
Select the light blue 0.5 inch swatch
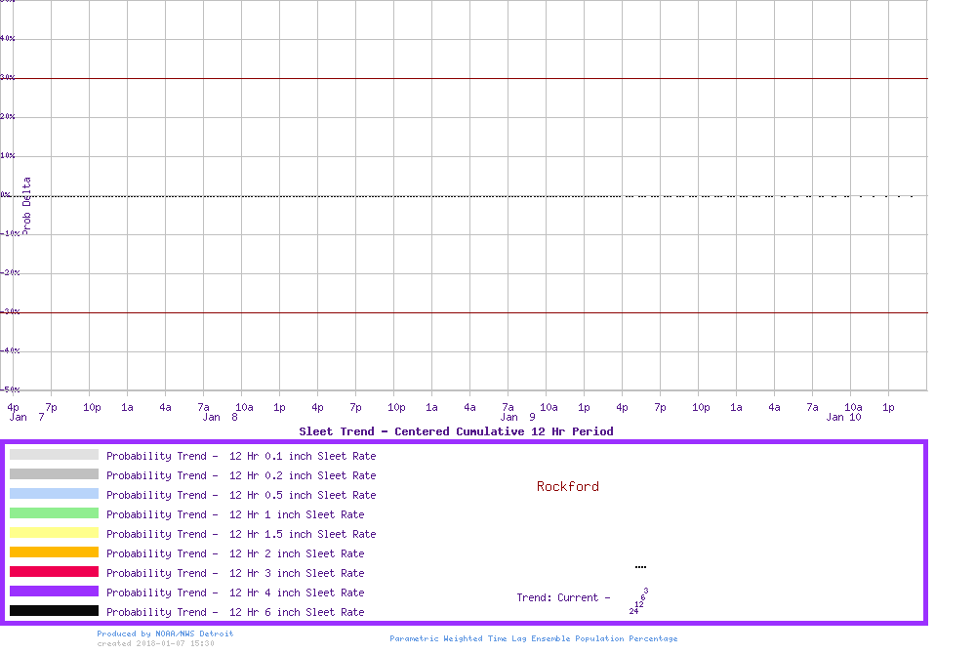(54, 494)
